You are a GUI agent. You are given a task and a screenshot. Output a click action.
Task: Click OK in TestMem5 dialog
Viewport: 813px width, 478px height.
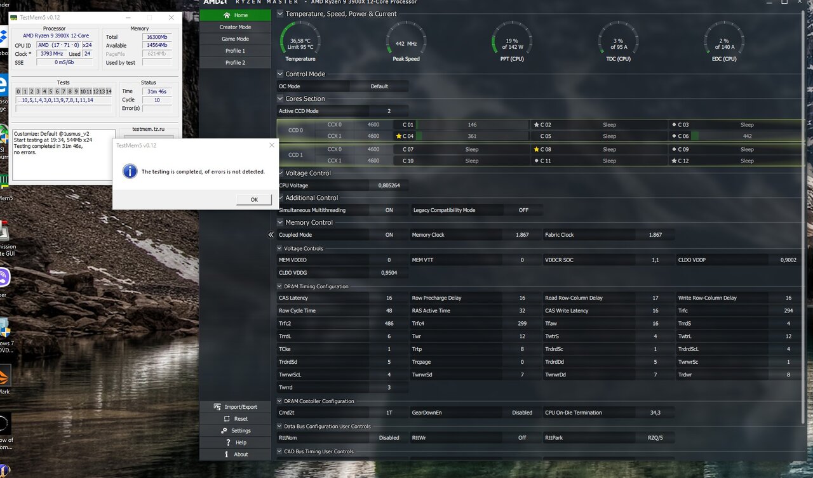tap(254, 199)
